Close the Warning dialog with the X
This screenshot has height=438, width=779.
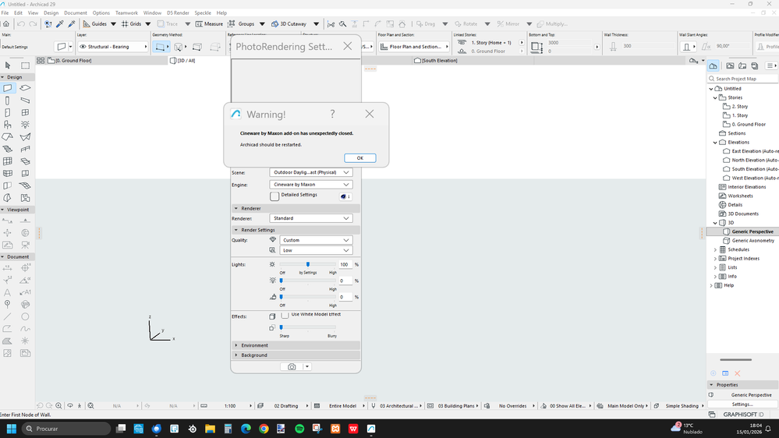tap(369, 115)
